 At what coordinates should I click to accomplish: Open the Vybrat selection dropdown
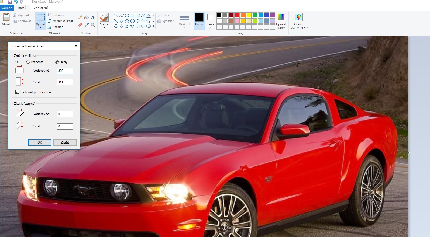pyautogui.click(x=41, y=27)
